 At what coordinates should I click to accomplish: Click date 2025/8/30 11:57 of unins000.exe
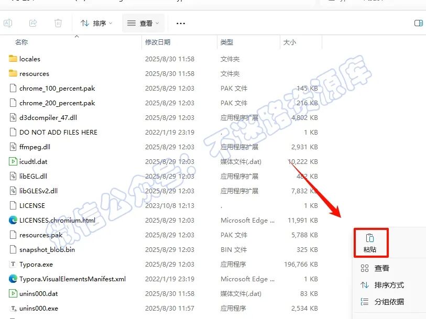coord(170,308)
